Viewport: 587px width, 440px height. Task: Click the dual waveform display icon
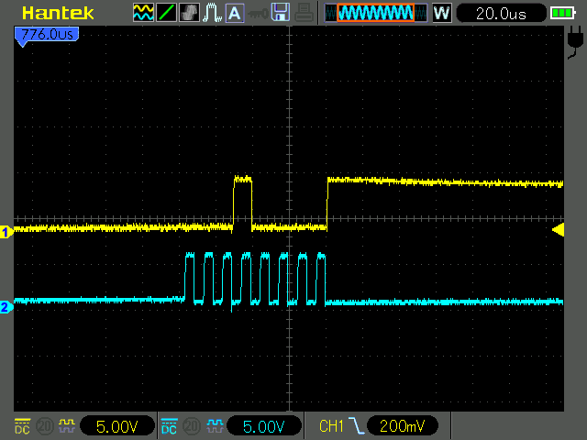(143, 13)
